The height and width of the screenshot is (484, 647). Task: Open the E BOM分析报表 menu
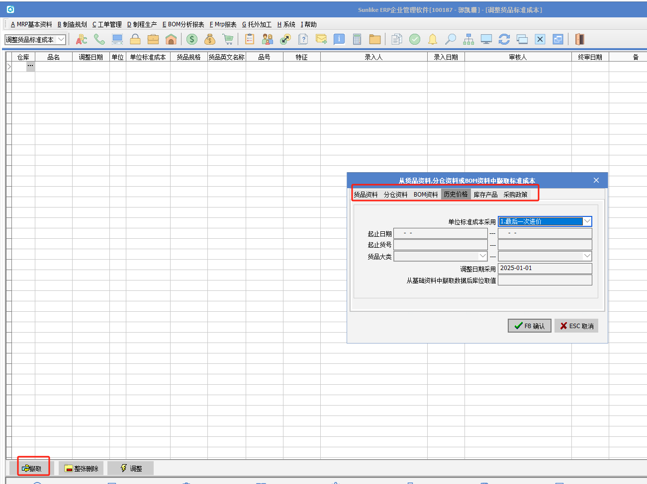(x=183, y=24)
